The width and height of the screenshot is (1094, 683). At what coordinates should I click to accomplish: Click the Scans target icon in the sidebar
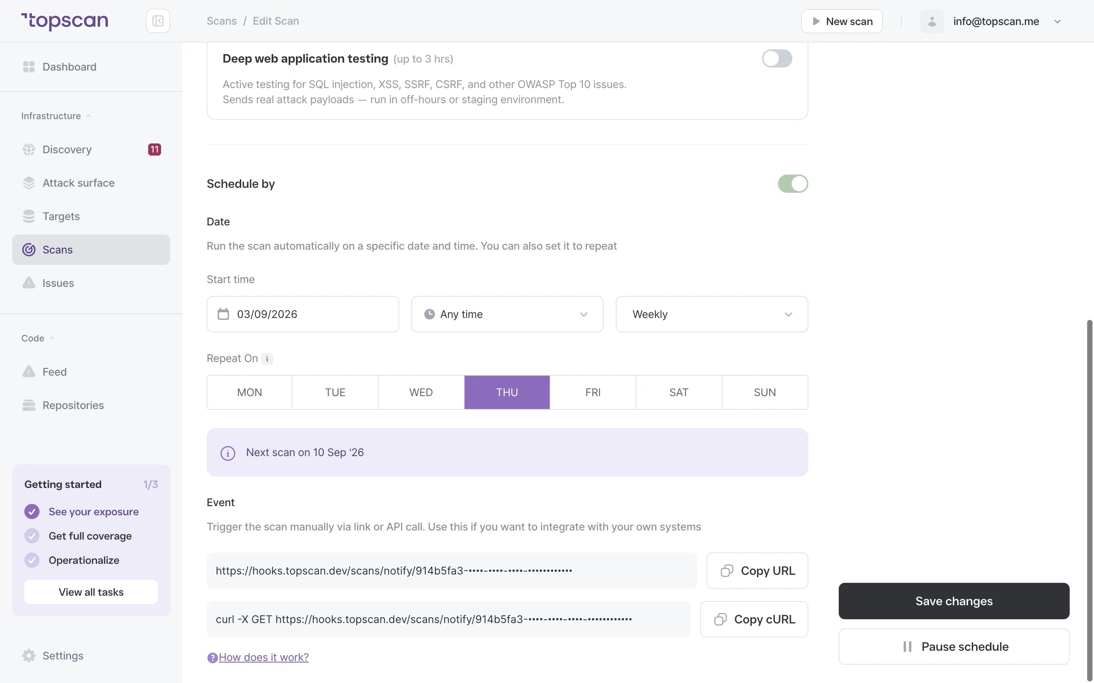(29, 250)
